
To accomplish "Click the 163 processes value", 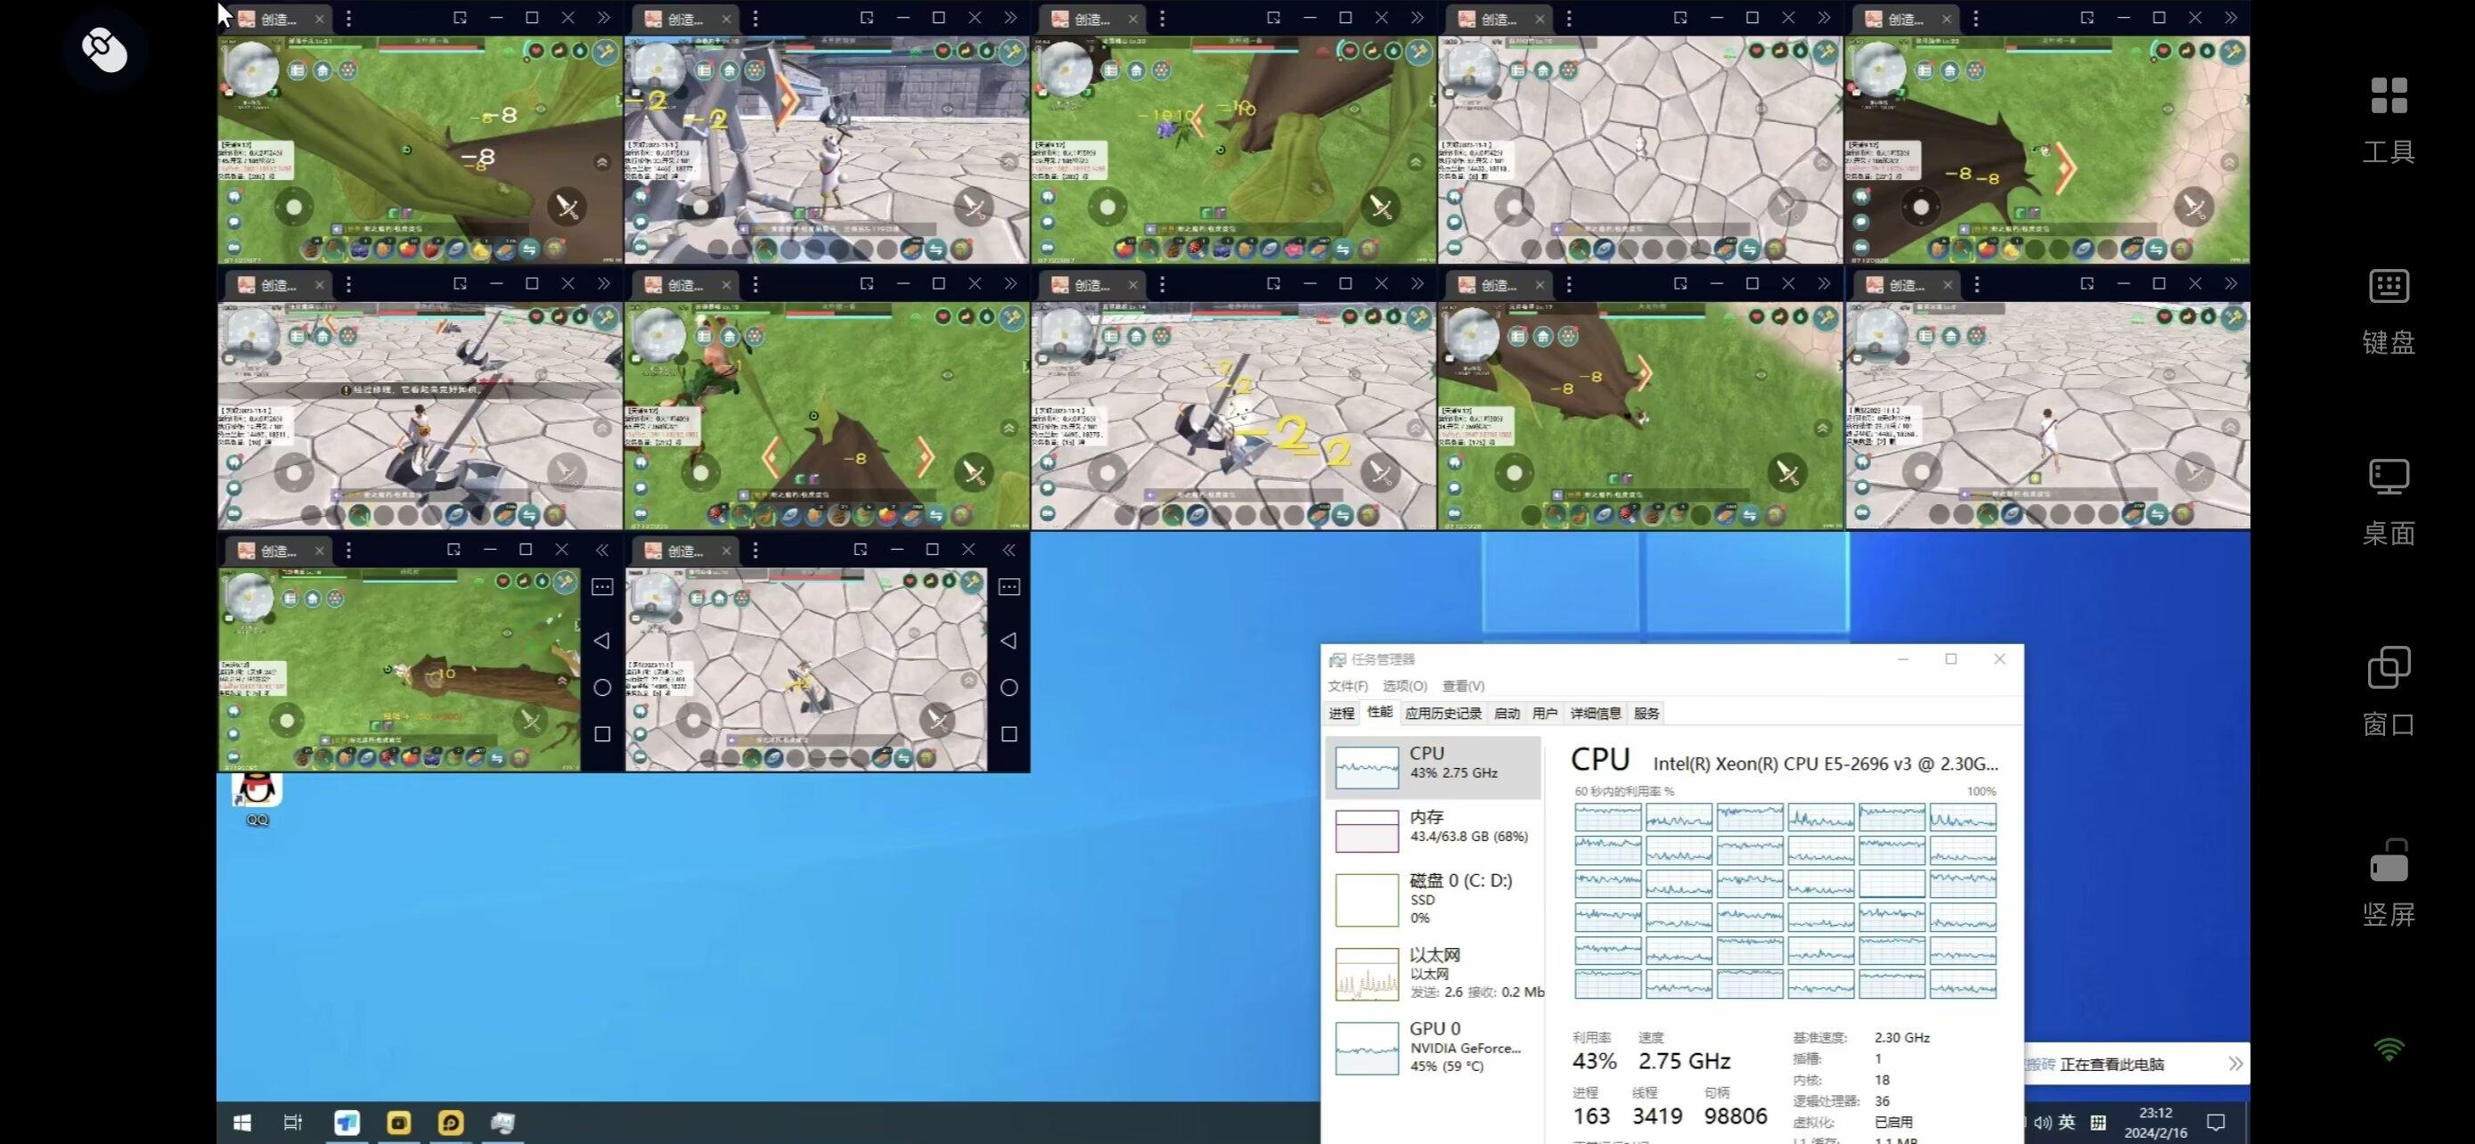I will (1591, 1116).
